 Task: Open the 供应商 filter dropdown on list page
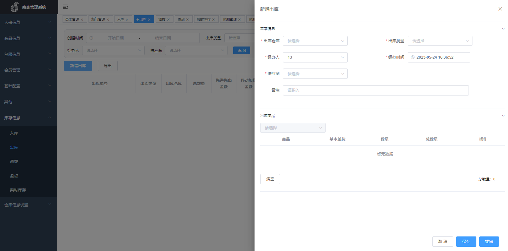tap(196, 50)
